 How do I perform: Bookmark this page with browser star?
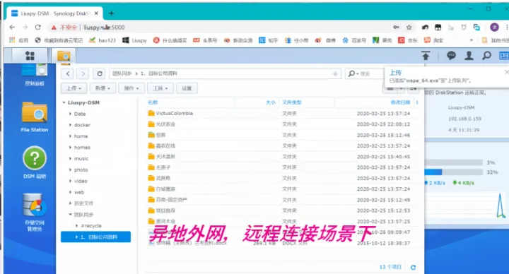coord(409,28)
